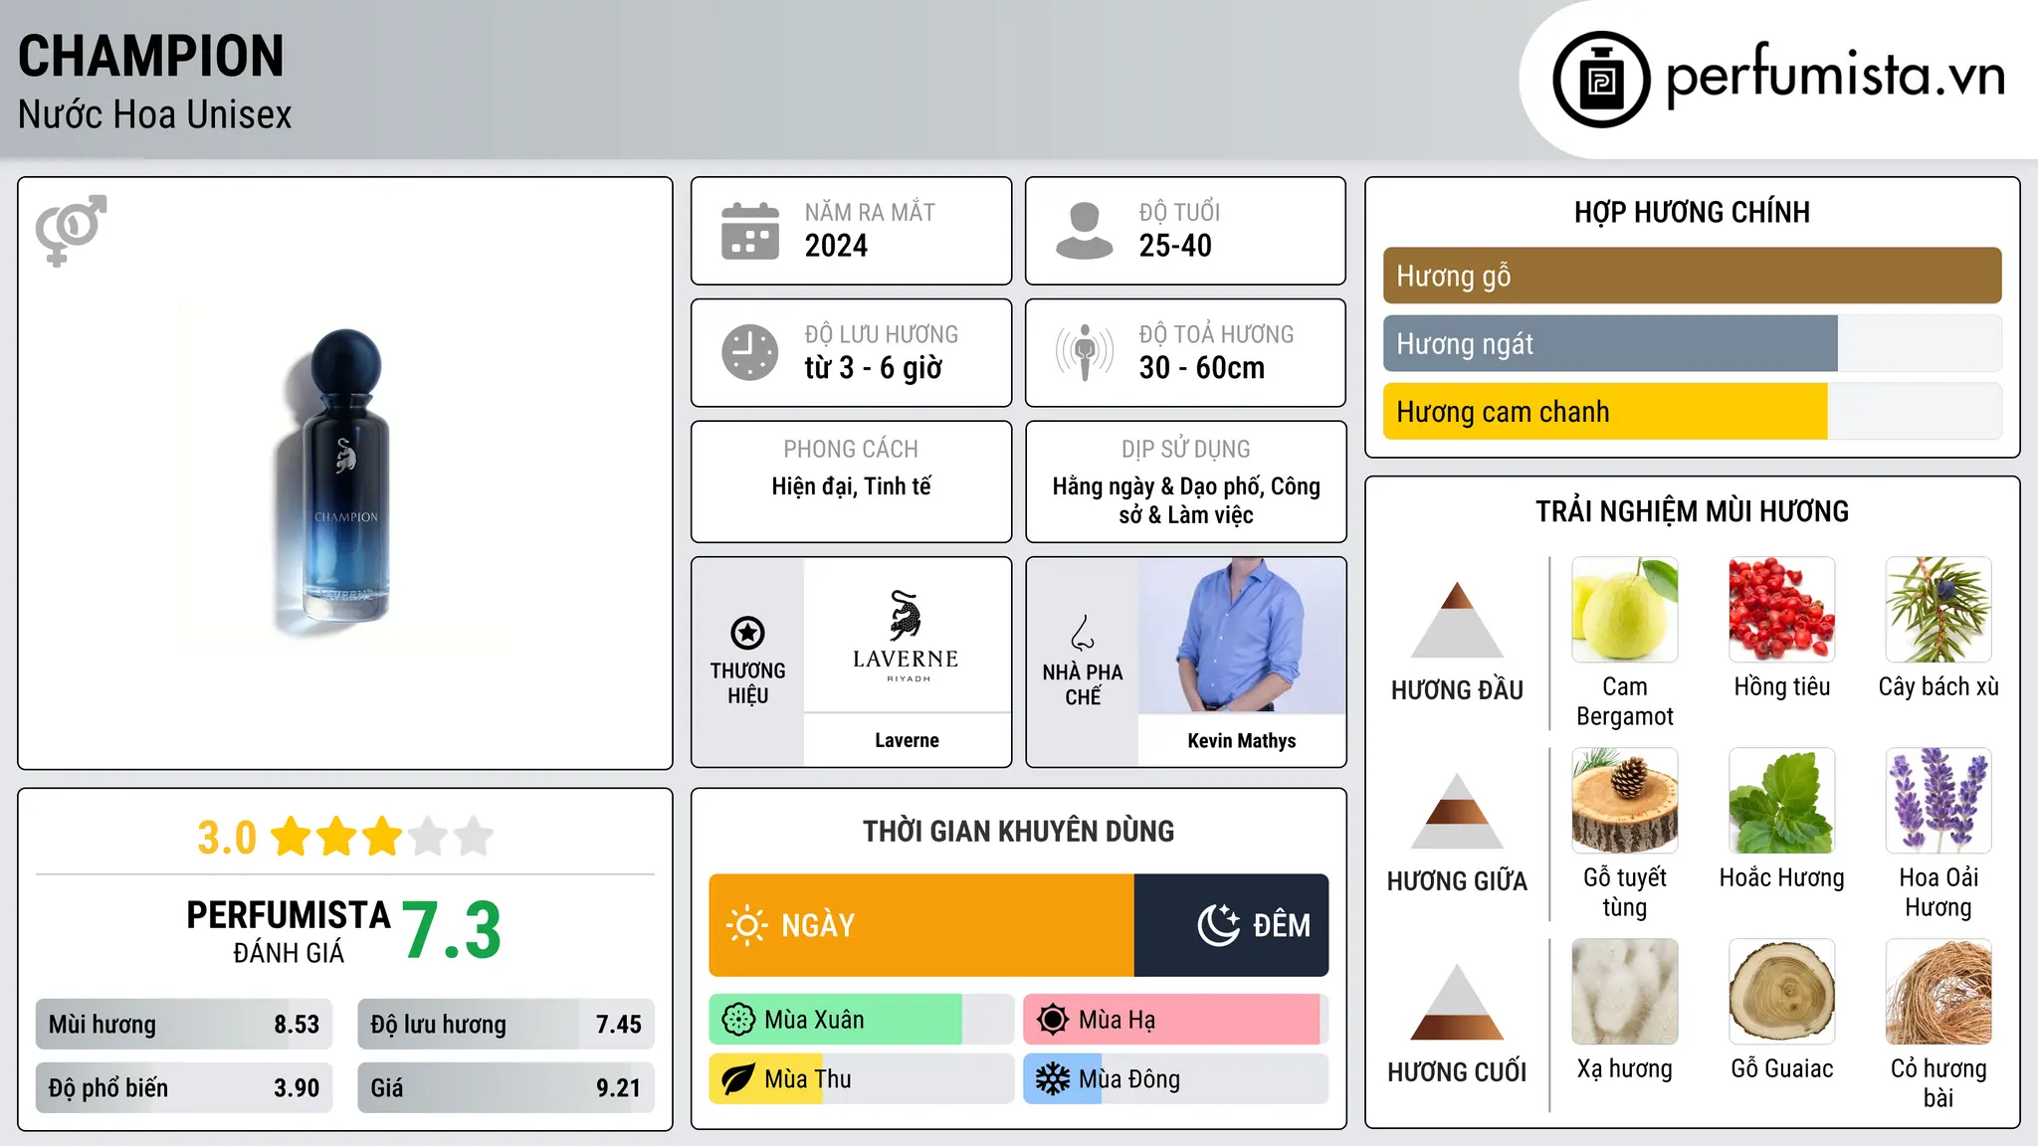
Task: Open the Gỗ Guaiac note image
Action: coord(1782,992)
